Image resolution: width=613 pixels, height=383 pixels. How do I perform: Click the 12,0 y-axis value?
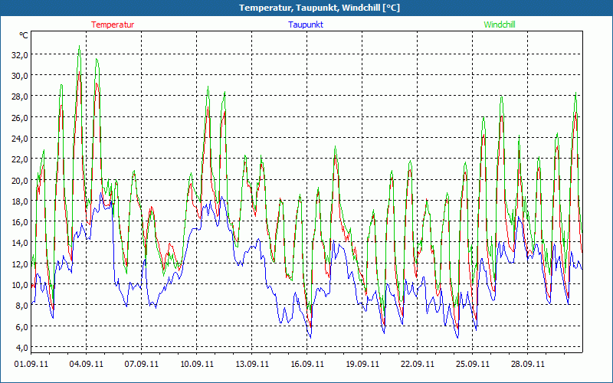20,264
